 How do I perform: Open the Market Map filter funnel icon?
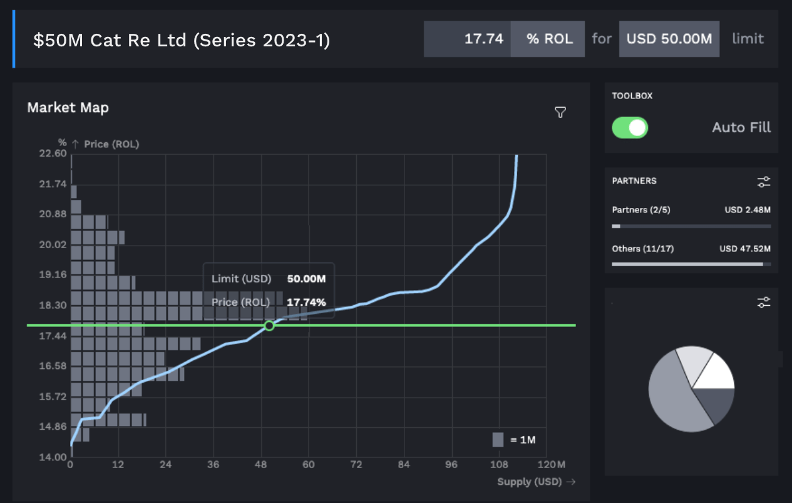(x=560, y=112)
